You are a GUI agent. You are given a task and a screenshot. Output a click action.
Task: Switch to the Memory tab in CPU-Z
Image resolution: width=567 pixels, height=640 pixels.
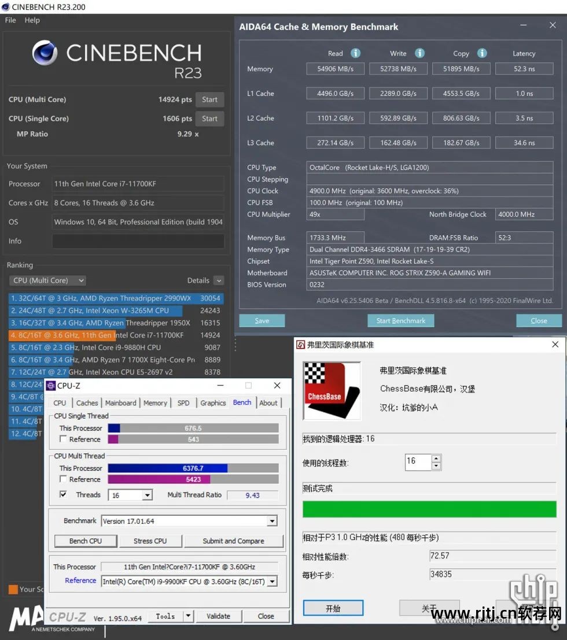pyautogui.click(x=155, y=403)
